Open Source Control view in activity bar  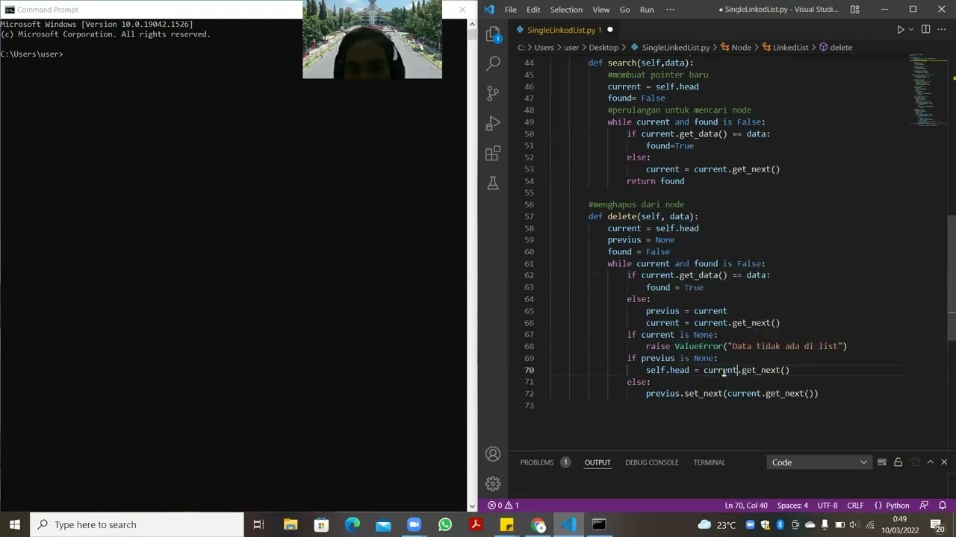(x=493, y=93)
